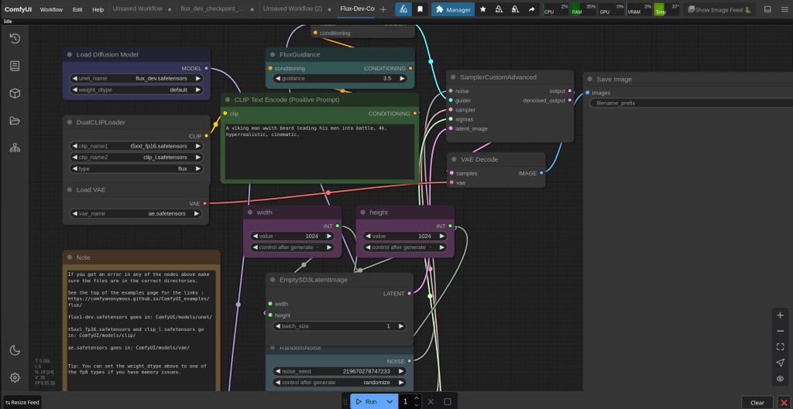793x409 pixels.
Task: Click inside the positive prompt text box
Action: click(319, 151)
